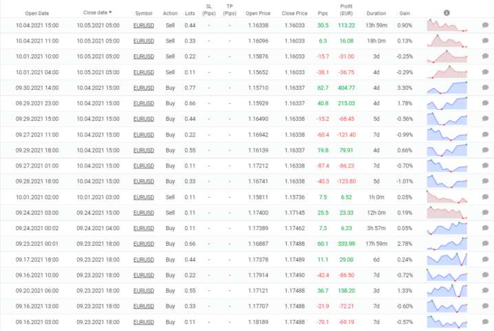Image resolution: width=494 pixels, height=331 pixels.
Task: Click the Duration column header
Action: (376, 13)
